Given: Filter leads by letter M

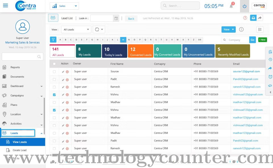Looking at the screenshot, I should pos(123,40).
